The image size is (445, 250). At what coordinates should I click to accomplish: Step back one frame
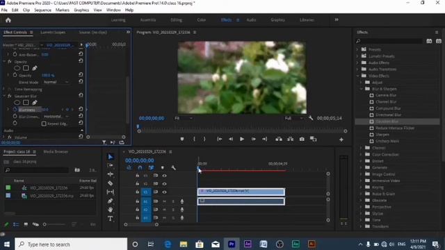click(231, 139)
